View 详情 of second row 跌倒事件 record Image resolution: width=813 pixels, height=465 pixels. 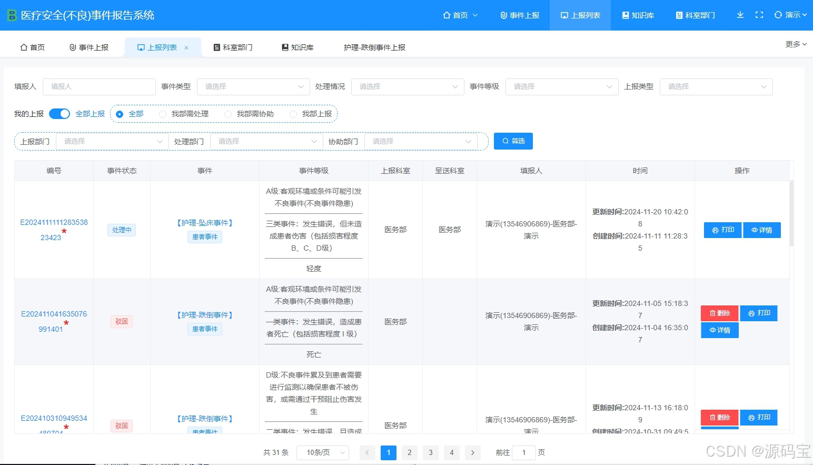coord(720,330)
